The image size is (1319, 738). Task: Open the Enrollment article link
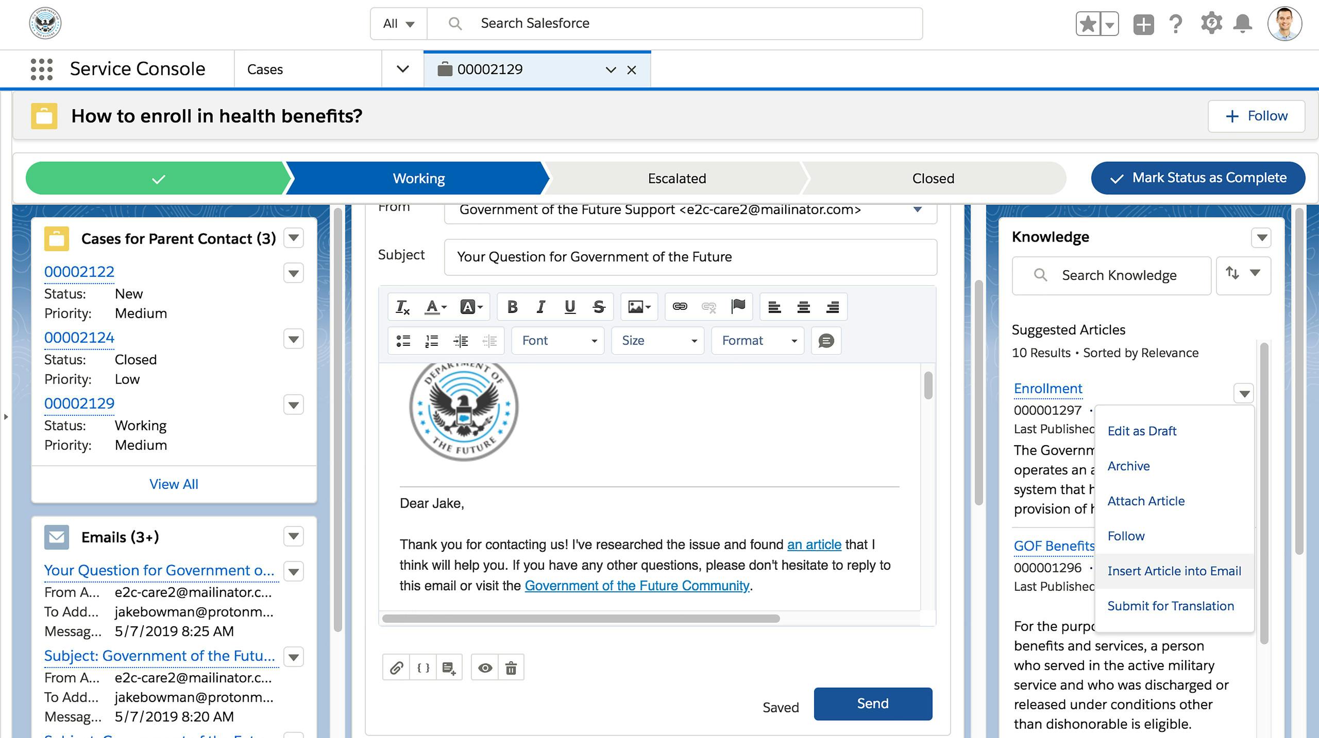pos(1048,389)
